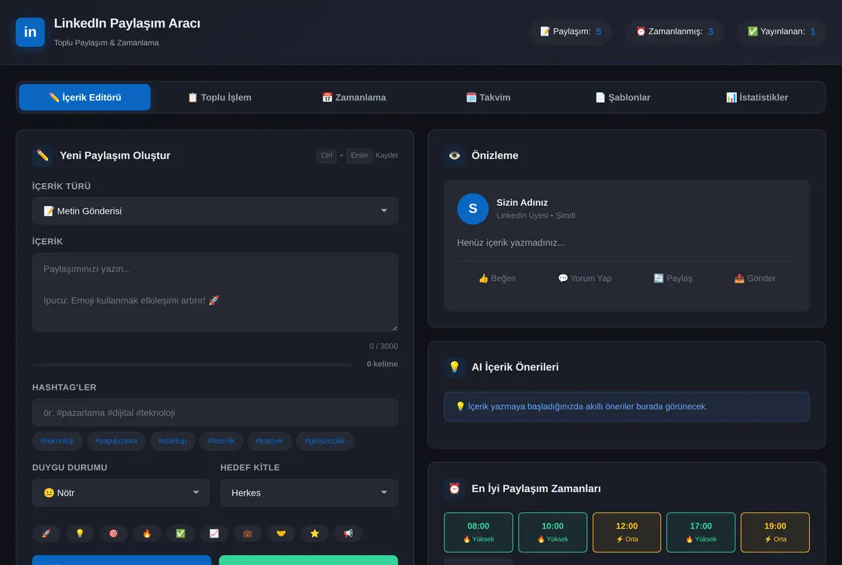Screen dimensions: 842x565
Task: Focus the post content text area
Action: [x=215, y=292]
